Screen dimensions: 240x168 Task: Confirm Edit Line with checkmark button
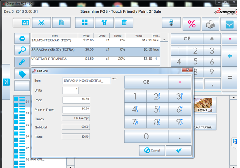(179, 151)
